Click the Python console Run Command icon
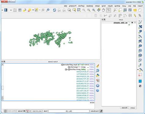145x114 pixels. (x=98, y=75)
